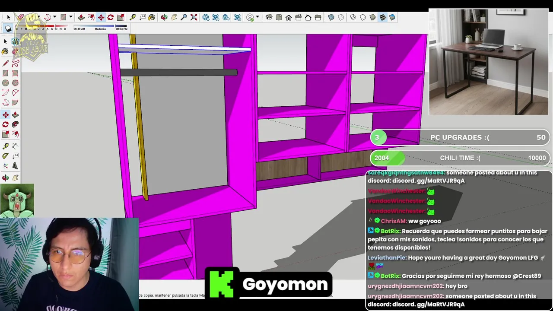
Task: Switch to Iso standard view
Action: coord(269,17)
